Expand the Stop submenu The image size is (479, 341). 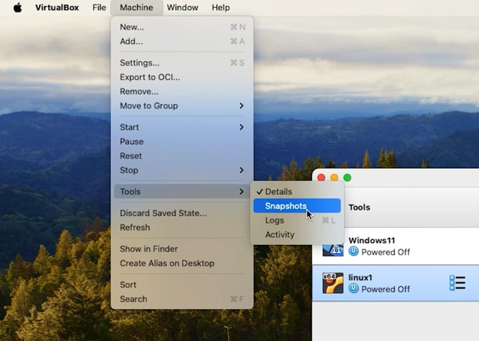click(x=182, y=170)
